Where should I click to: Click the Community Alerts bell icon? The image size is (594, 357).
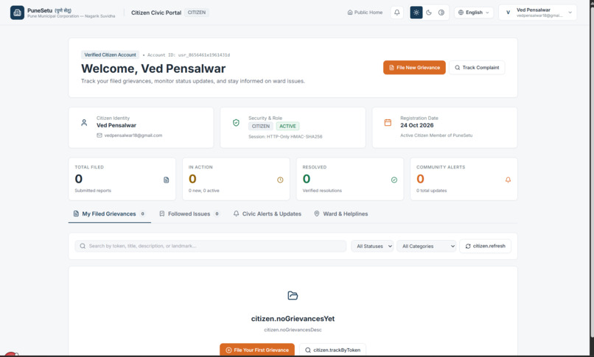click(508, 180)
